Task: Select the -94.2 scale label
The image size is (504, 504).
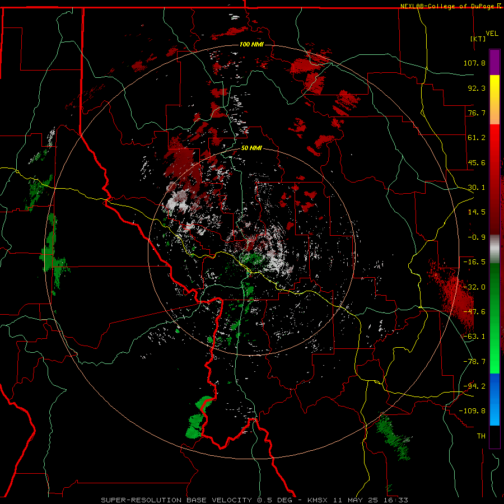Action: [474, 386]
